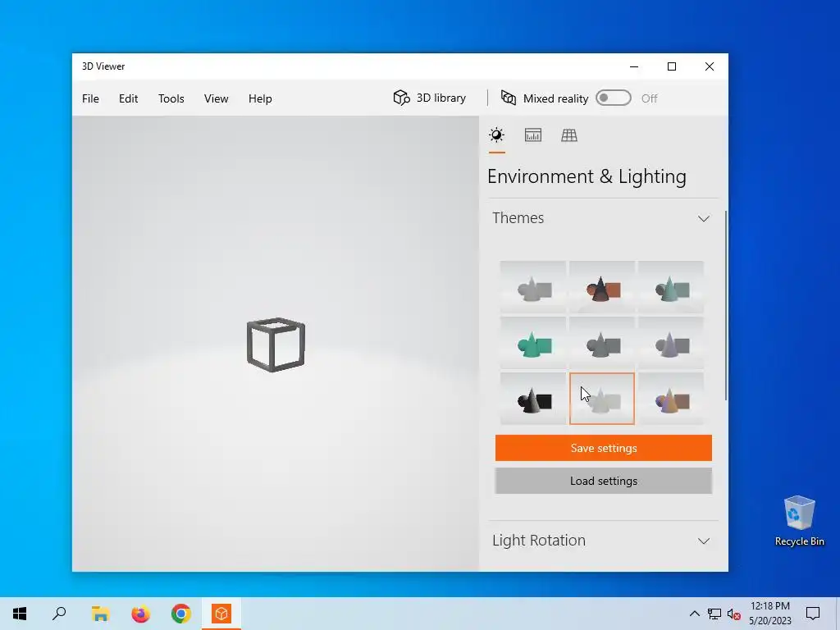Screen dimensions: 840x630
Task: Select the dark gray cone theme in middle
Action: [602, 343]
